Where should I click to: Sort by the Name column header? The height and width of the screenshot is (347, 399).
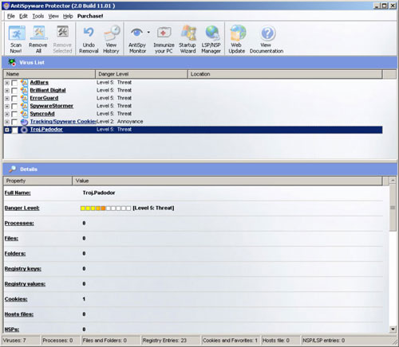pos(49,74)
